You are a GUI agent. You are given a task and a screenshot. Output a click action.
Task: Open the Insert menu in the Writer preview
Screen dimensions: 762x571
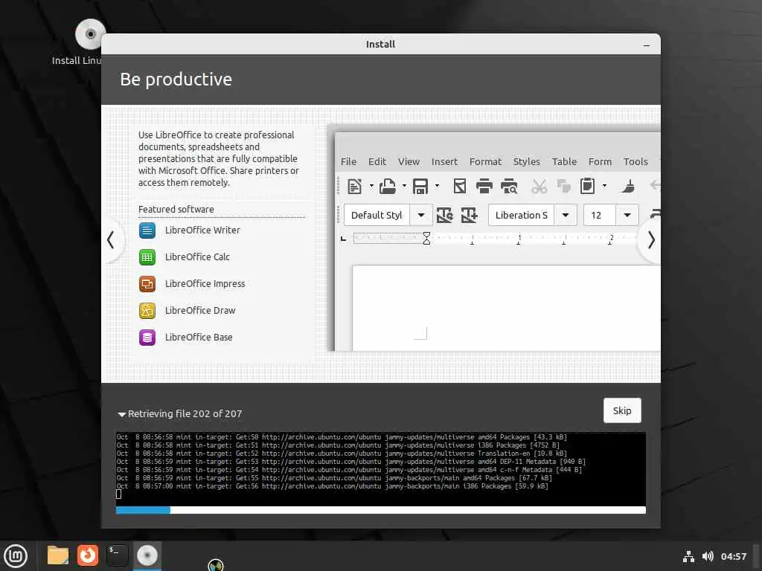coord(445,161)
